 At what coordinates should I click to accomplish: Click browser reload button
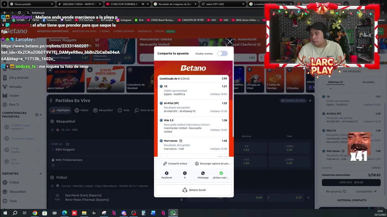click(19, 13)
